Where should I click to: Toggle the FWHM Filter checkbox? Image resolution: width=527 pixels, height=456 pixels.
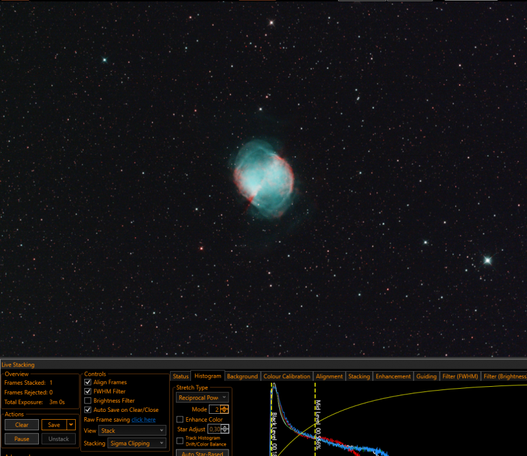(x=88, y=391)
